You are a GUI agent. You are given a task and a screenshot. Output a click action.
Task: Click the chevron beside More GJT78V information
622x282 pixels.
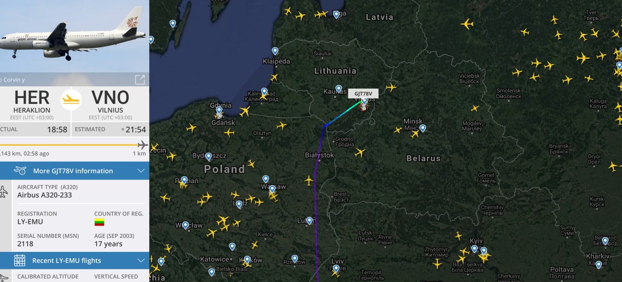click(141, 171)
